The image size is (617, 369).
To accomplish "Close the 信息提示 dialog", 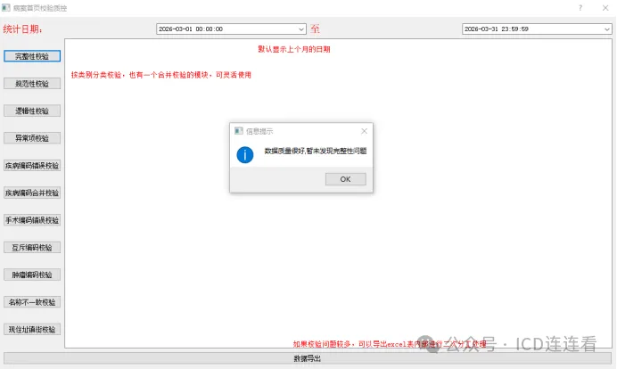I will pyautogui.click(x=364, y=131).
